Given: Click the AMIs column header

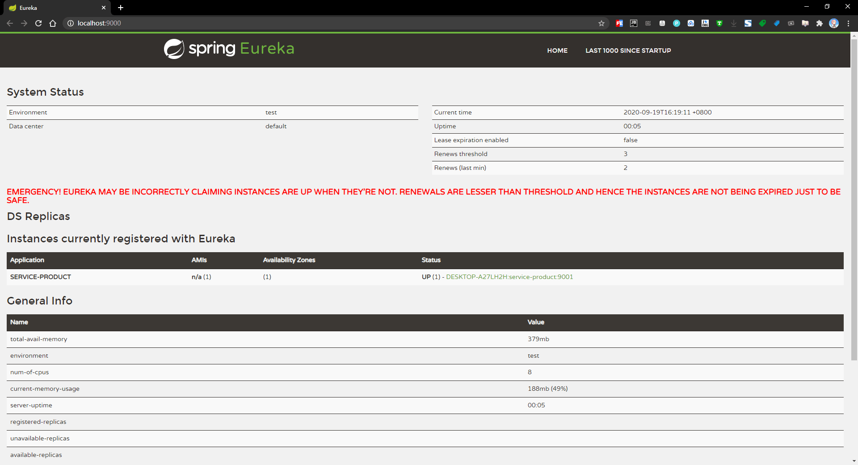Looking at the screenshot, I should 199,260.
